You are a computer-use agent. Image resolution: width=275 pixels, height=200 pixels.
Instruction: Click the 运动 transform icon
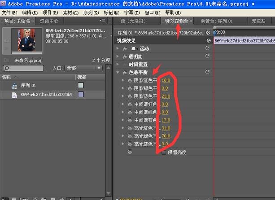click(134, 48)
